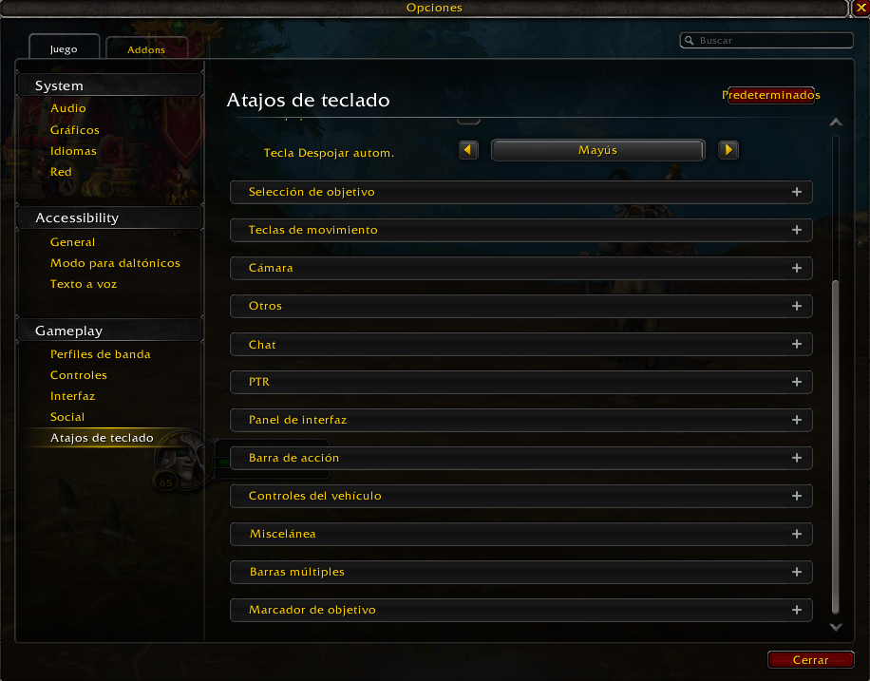The image size is (870, 681).
Task: Click the Cerrar button
Action: 810,660
